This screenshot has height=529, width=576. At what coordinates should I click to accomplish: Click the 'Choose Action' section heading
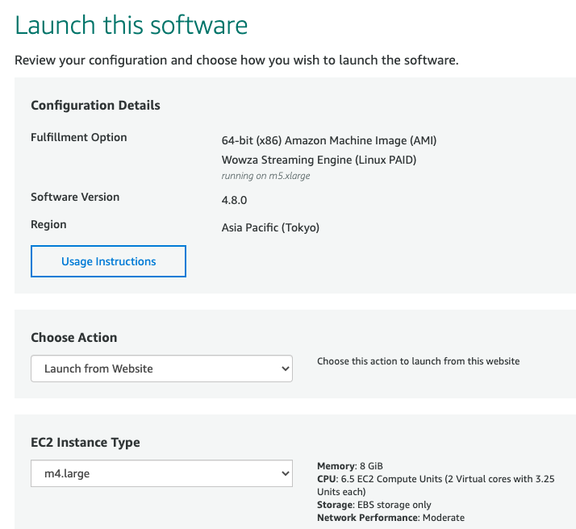coord(74,337)
